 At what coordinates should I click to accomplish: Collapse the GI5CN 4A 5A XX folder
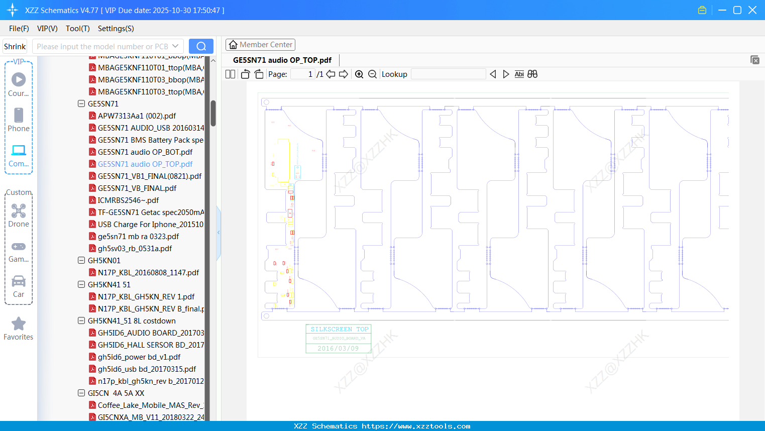click(81, 393)
